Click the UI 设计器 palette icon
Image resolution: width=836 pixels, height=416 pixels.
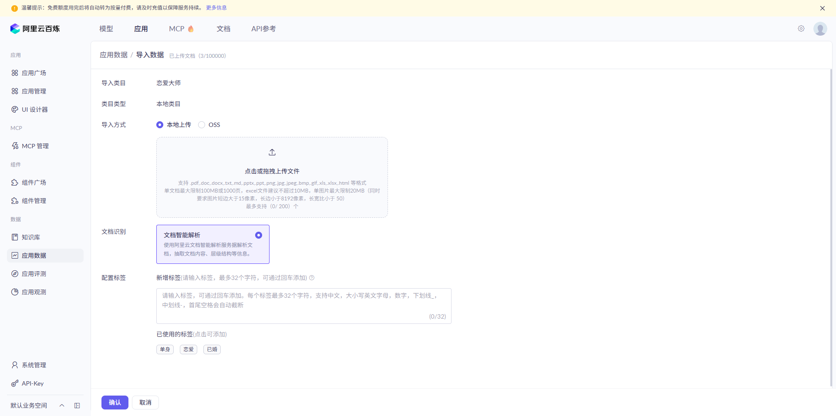[15, 110]
